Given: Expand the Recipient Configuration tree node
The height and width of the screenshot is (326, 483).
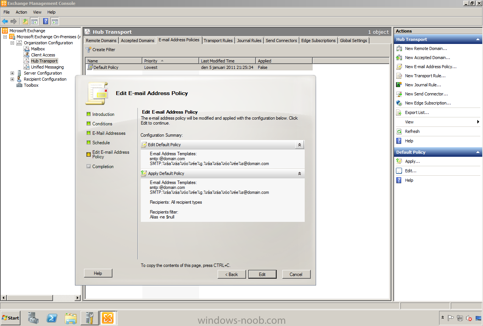Looking at the screenshot, I should click(x=12, y=79).
